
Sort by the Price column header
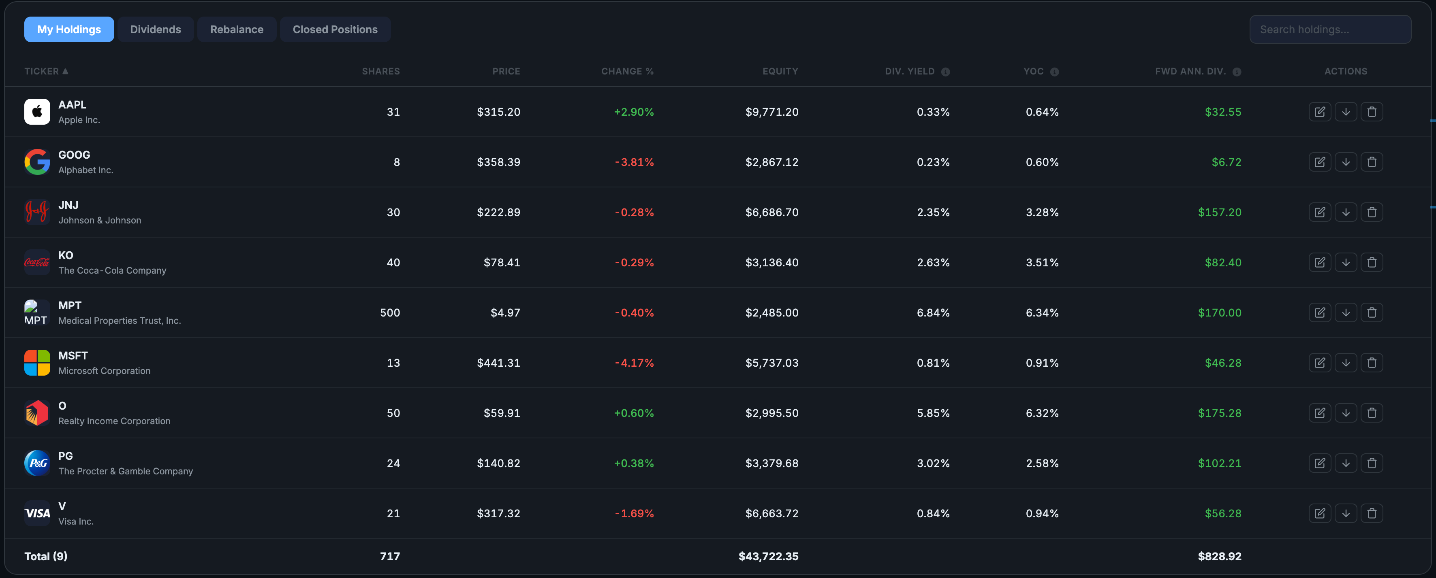click(506, 71)
